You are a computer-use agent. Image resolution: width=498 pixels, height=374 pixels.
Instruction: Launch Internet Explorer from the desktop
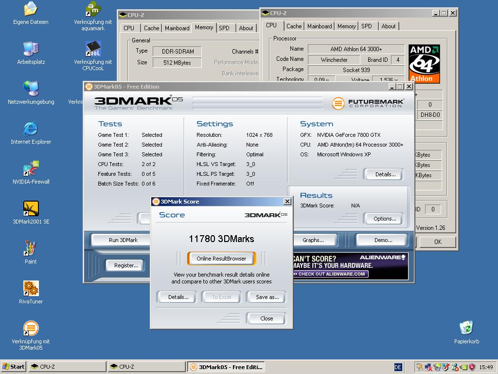click(x=31, y=129)
